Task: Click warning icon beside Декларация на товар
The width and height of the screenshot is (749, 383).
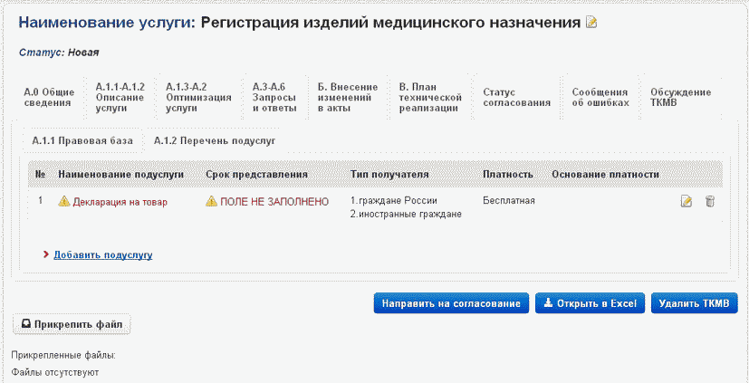Action: tap(63, 201)
